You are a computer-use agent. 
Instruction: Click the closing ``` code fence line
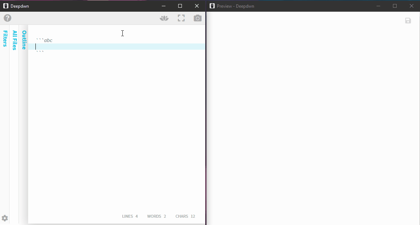coord(40,52)
